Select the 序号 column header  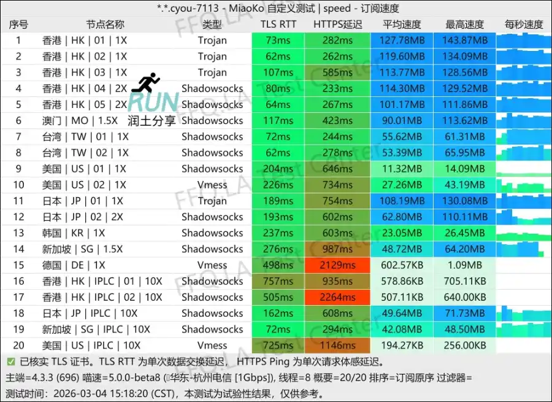[x=19, y=25]
